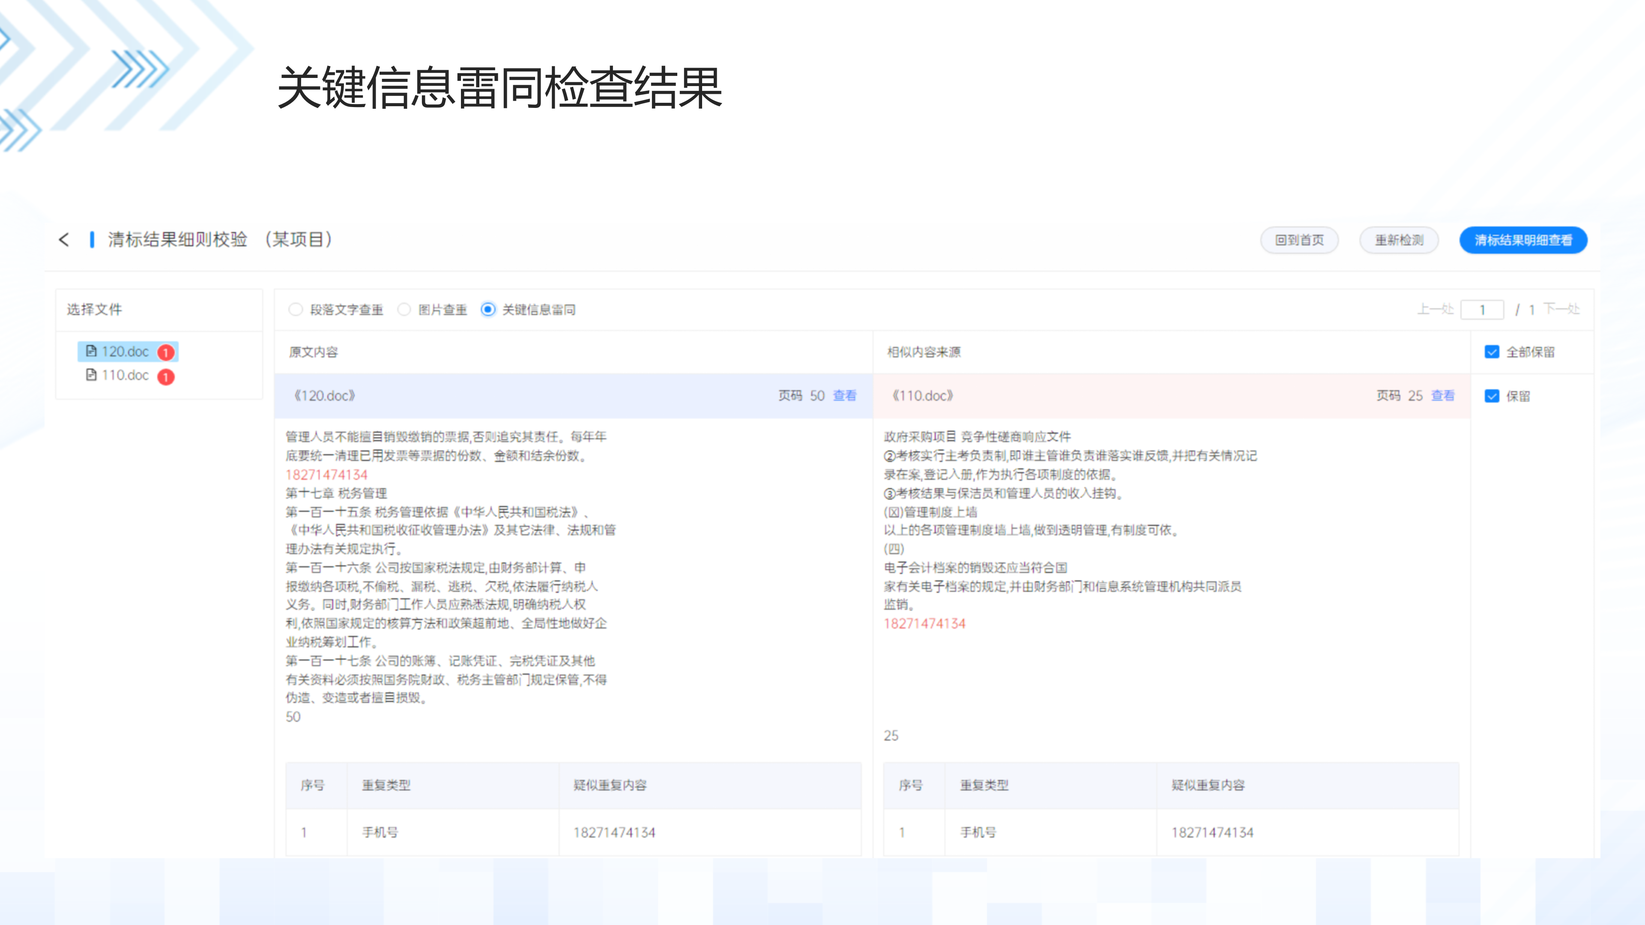1645x925 pixels.
Task: Click 相似内容来源 column header
Action: (924, 352)
